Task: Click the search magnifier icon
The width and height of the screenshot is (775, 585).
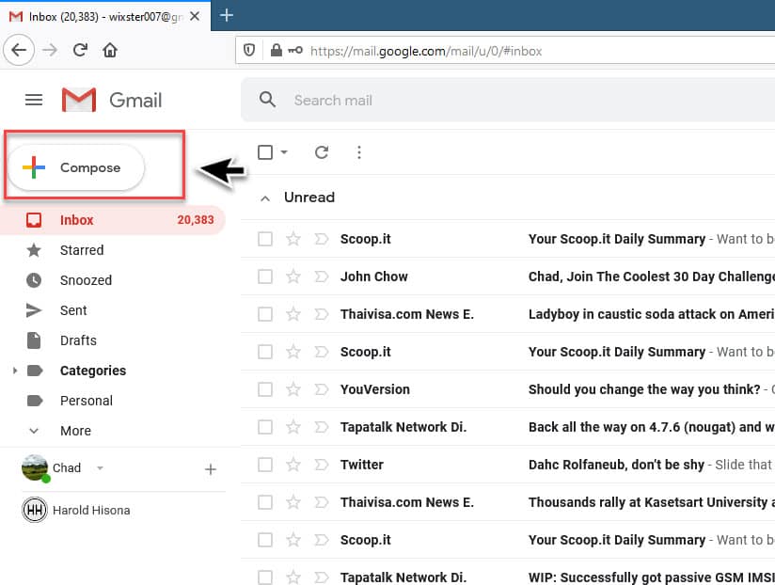Action: coord(267,100)
